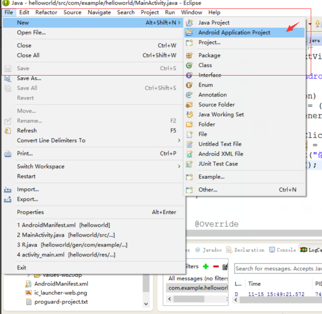Open the Refactor menu

tap(46, 13)
